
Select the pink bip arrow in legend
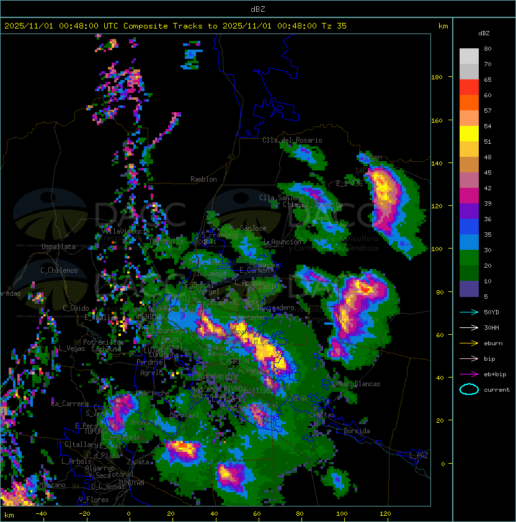(x=469, y=358)
